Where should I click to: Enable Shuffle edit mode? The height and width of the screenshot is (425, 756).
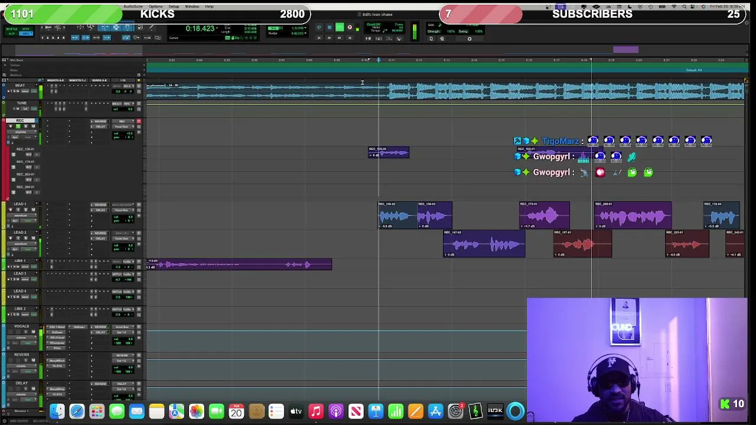tap(11, 29)
